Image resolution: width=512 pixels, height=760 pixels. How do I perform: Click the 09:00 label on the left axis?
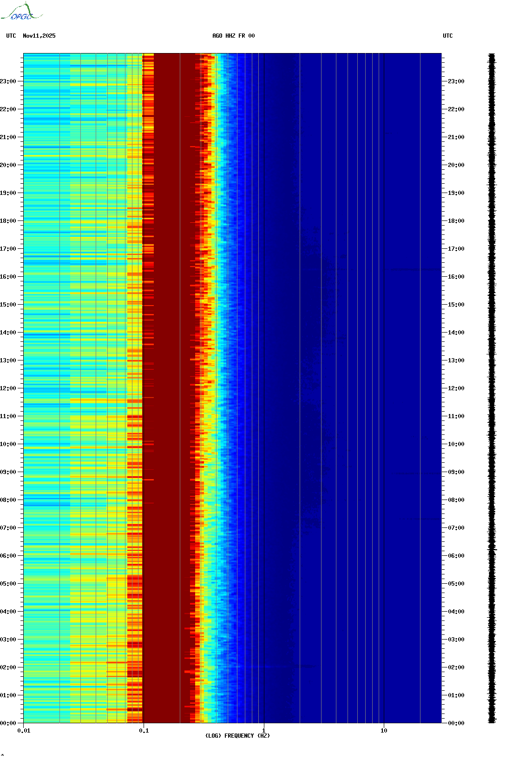point(8,472)
